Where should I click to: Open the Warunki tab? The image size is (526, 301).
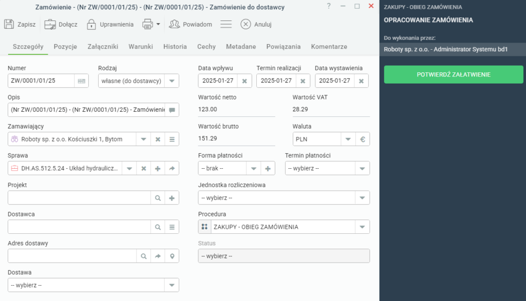coord(141,47)
